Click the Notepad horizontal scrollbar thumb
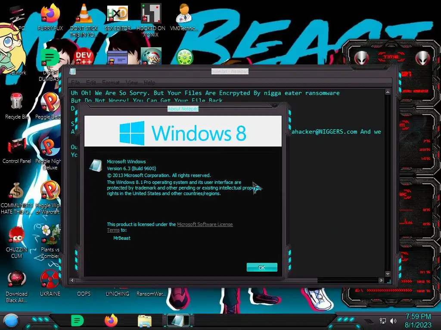The width and height of the screenshot is (441, 330). pyautogui.click(x=196, y=280)
